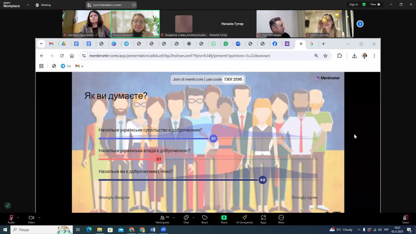Open AI Companion
This screenshot has width=416, height=234.
click(x=244, y=218)
